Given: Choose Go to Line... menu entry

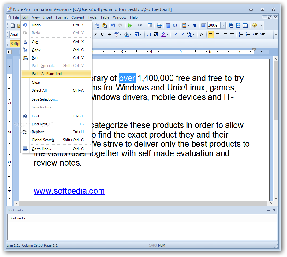Looking at the screenshot, I should tap(56, 149).
